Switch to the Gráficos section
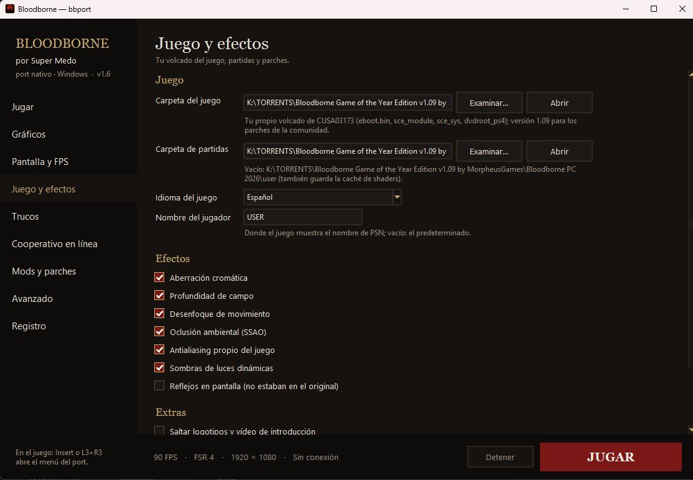The height and width of the screenshot is (480, 693). click(x=68, y=134)
